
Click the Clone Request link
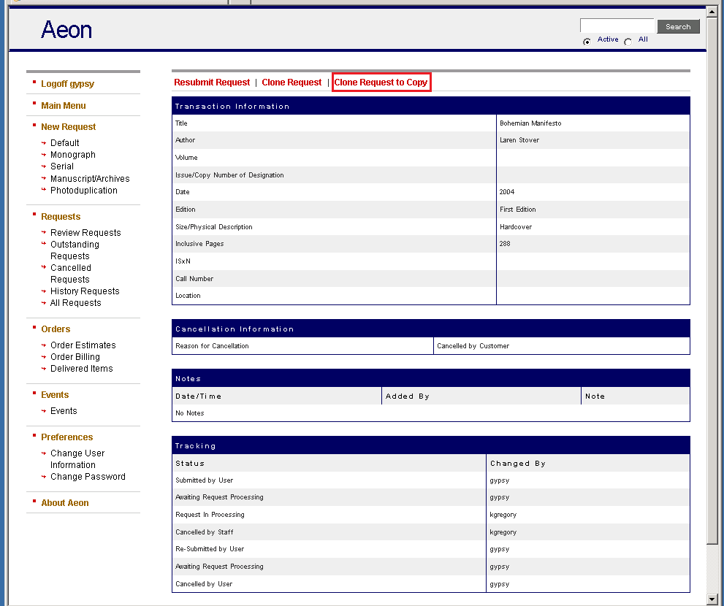(291, 83)
